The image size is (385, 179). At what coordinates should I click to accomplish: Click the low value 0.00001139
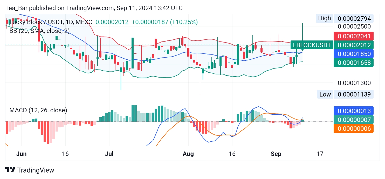click(354, 94)
